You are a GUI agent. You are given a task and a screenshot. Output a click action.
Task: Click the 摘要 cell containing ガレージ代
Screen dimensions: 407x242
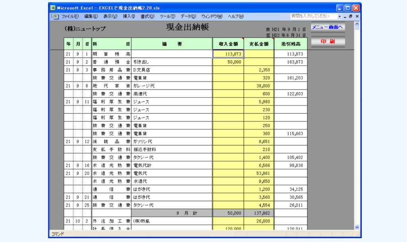tap(172, 86)
